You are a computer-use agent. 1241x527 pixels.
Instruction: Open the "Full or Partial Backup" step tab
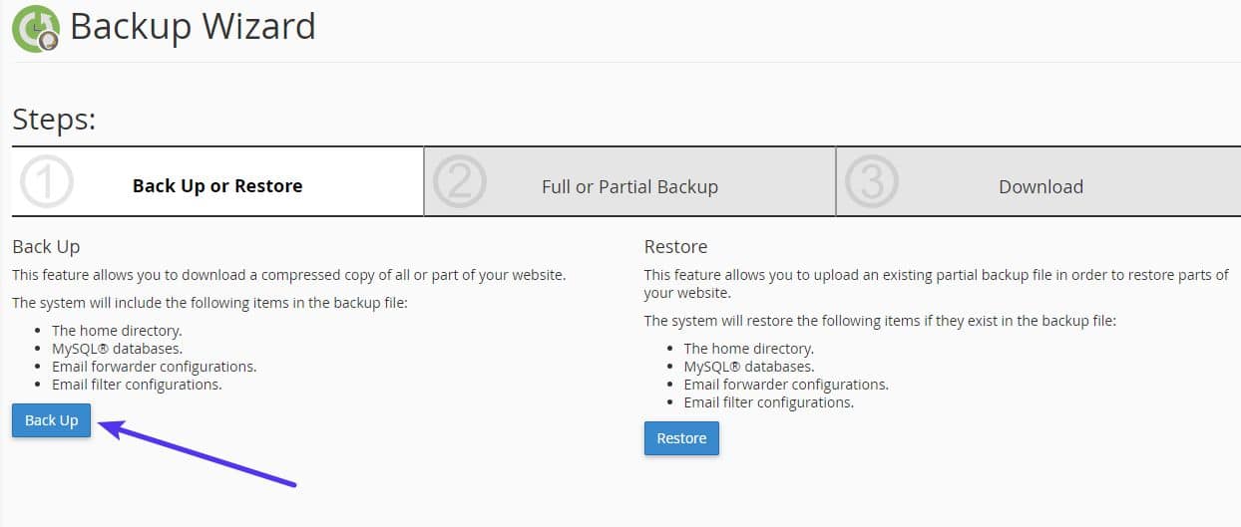(x=629, y=187)
